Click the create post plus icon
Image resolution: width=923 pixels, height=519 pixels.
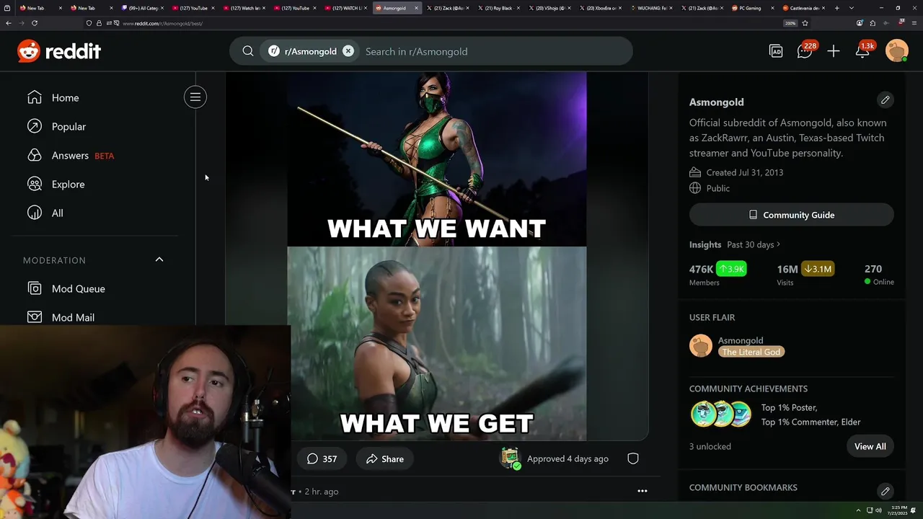(834, 51)
